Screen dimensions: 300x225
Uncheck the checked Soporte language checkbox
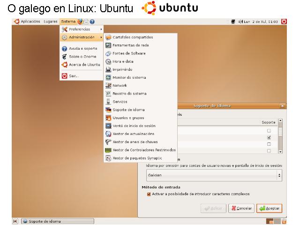[269, 137]
